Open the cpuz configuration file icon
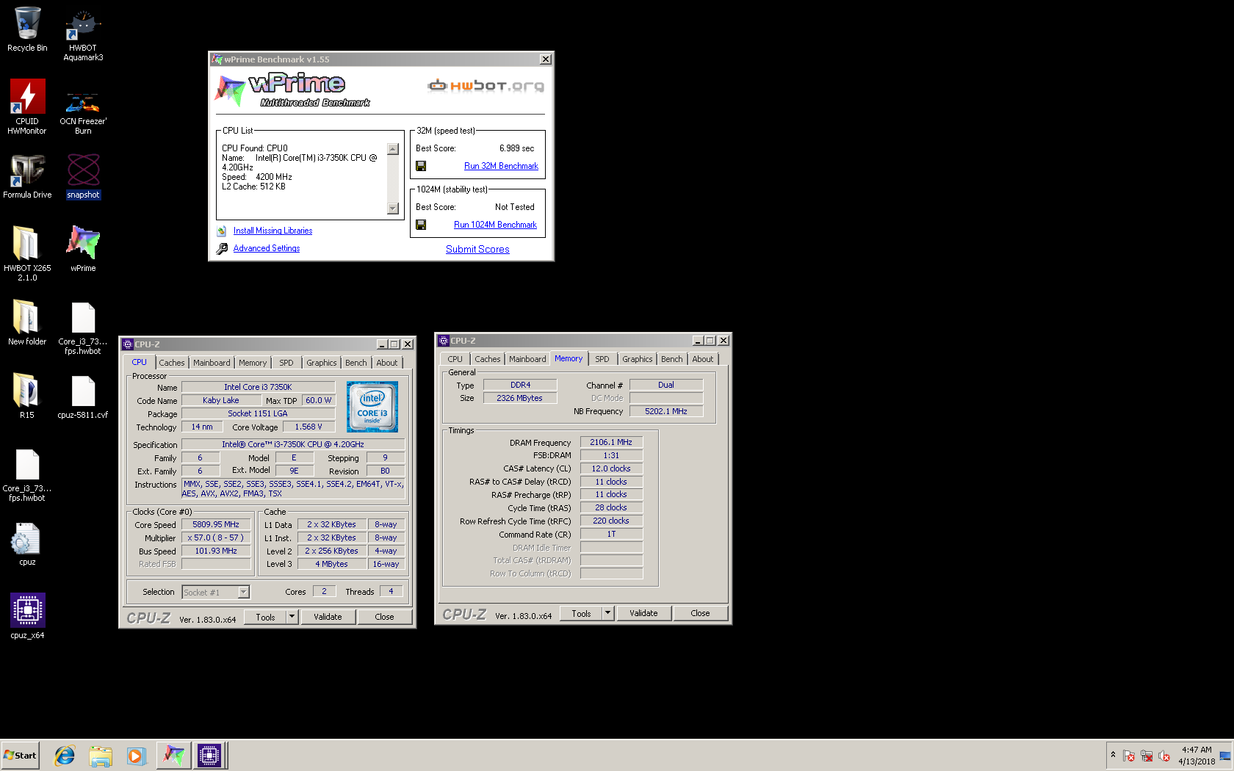Viewport: 1234px width, 771px height. pyautogui.click(x=27, y=543)
